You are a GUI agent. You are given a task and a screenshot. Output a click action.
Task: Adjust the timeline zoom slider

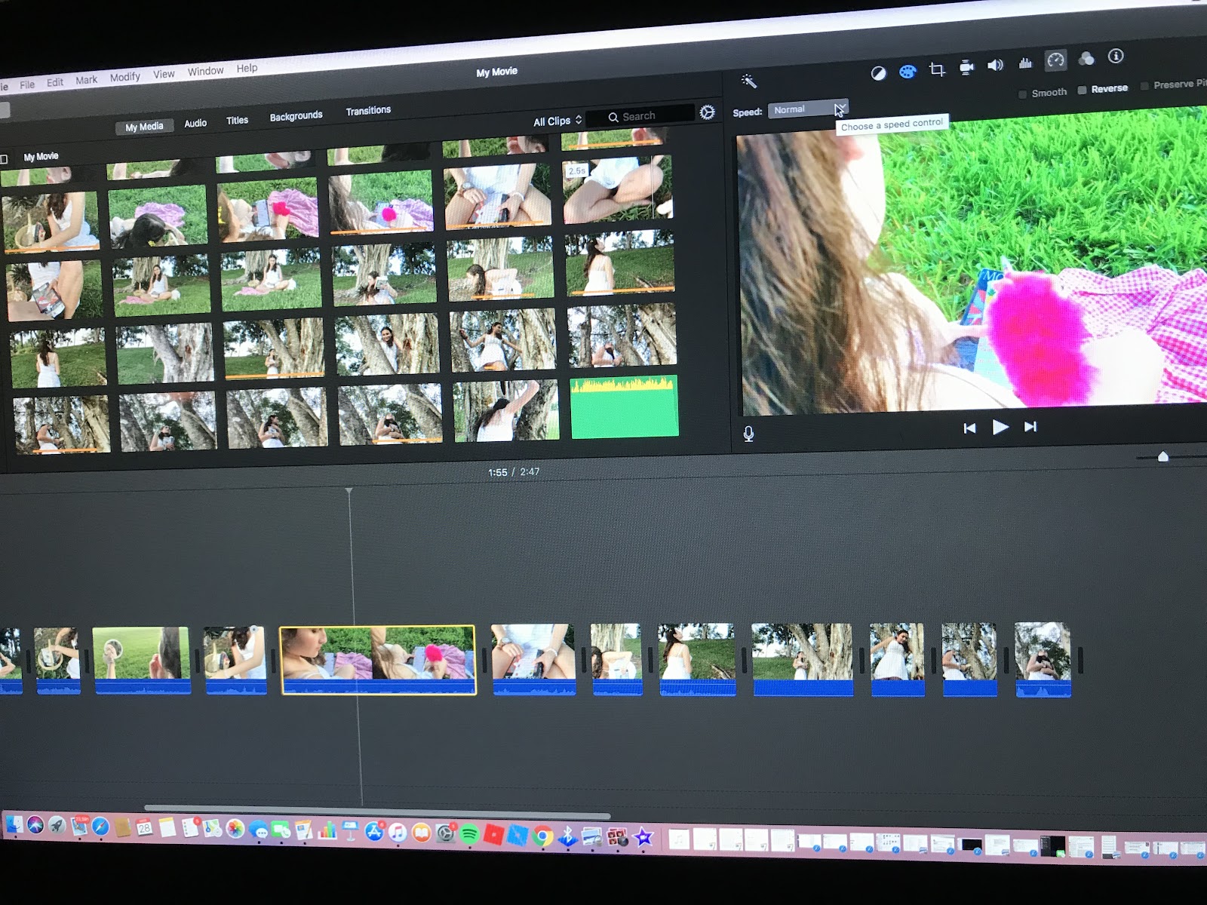pyautogui.click(x=1162, y=456)
